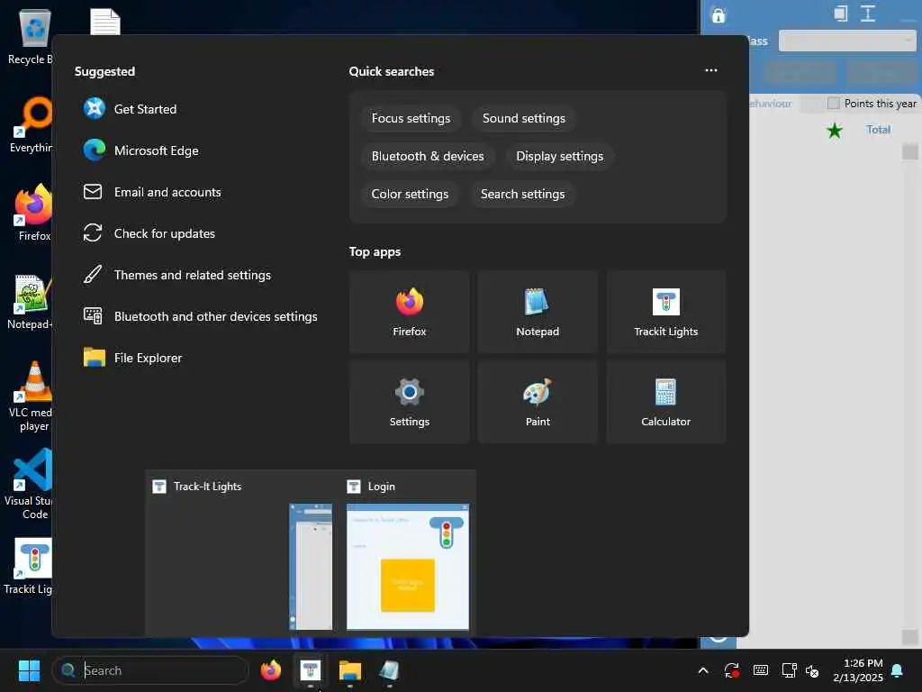Open Notepad++ desktop shortcut
The width and height of the screenshot is (922, 692).
(x=32, y=302)
